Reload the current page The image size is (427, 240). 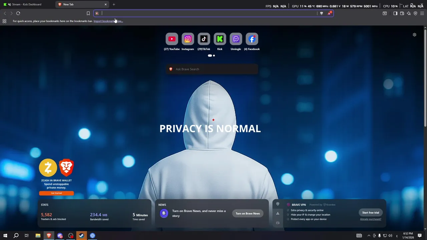[x=18, y=13]
